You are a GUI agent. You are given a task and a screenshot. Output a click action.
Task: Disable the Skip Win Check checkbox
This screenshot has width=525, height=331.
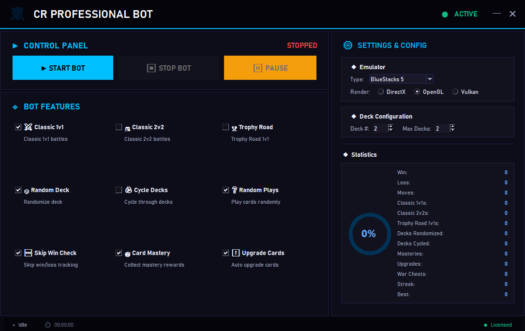(x=18, y=253)
